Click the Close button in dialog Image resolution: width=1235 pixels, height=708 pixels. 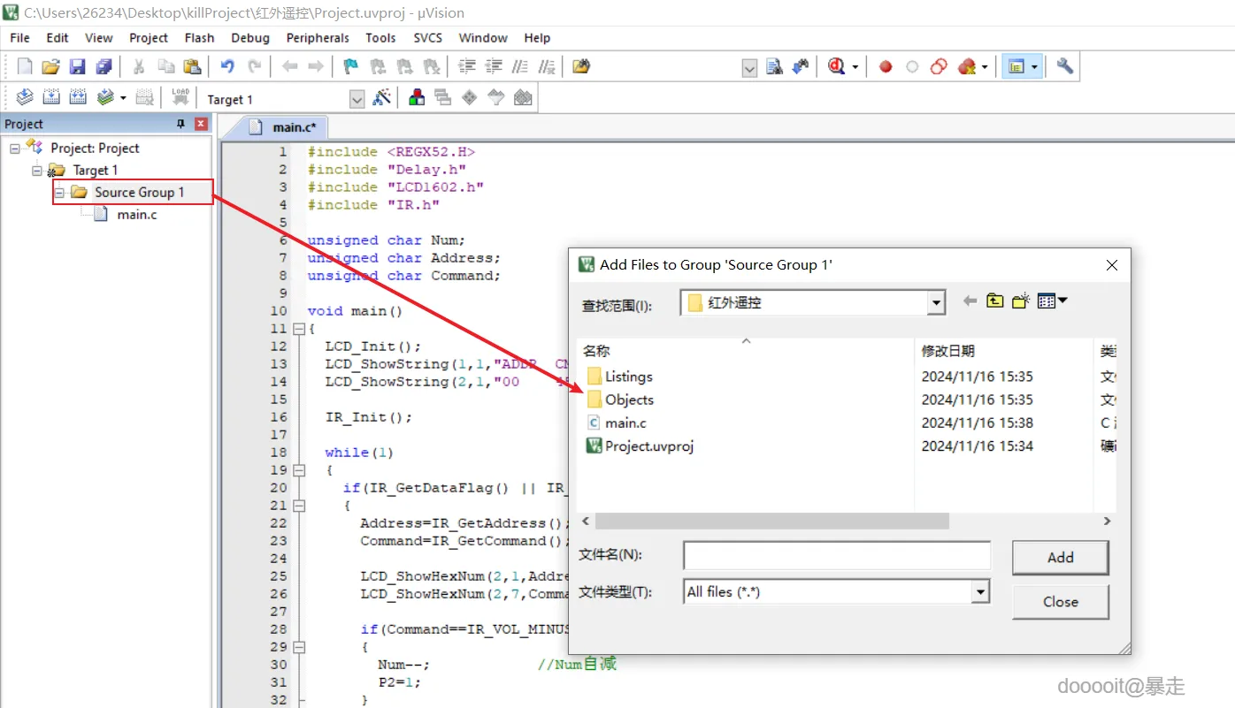[x=1060, y=602]
